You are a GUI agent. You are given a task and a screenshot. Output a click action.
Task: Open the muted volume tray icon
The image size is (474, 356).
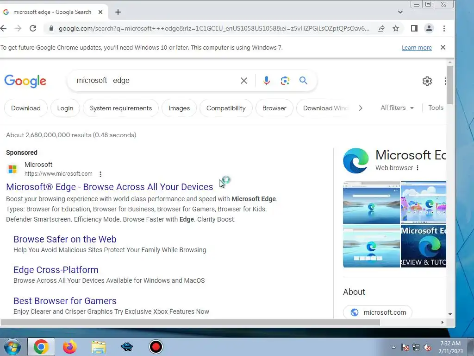(427, 348)
